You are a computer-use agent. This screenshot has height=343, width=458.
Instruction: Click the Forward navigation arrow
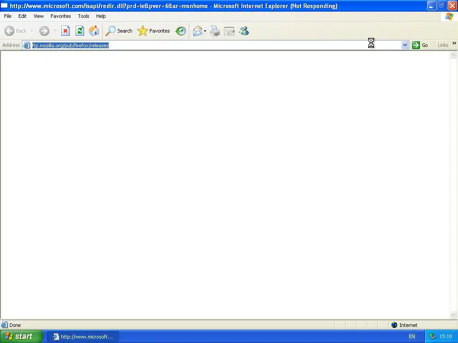pyautogui.click(x=44, y=31)
